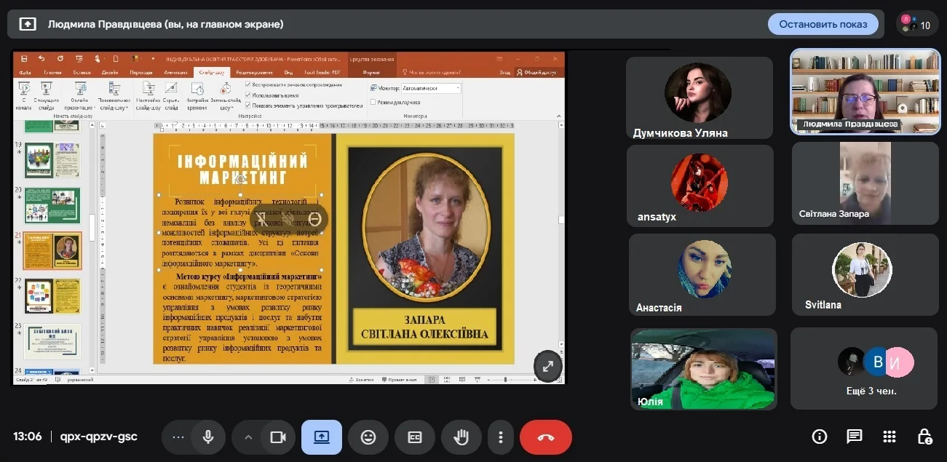Viewport: 947px width, 462px height.
Task: Raise your hand in the meeting
Action: click(461, 437)
